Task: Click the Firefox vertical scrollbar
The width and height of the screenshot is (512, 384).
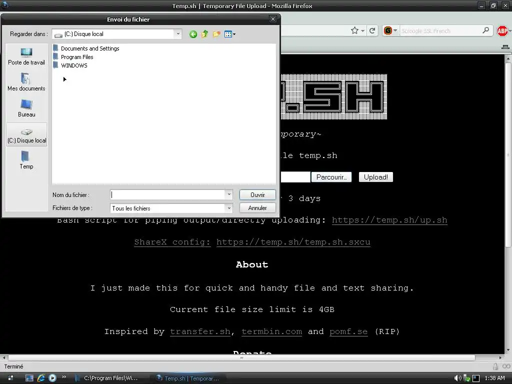Action: [x=508, y=155]
